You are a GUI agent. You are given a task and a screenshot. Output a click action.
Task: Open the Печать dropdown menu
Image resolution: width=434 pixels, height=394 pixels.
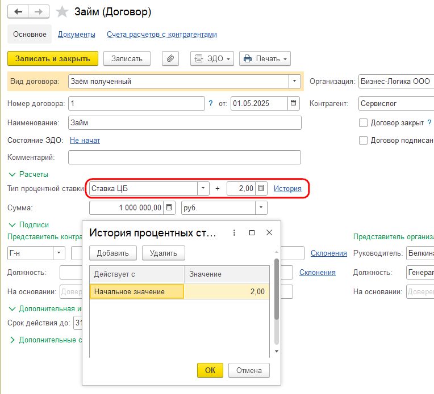265,58
